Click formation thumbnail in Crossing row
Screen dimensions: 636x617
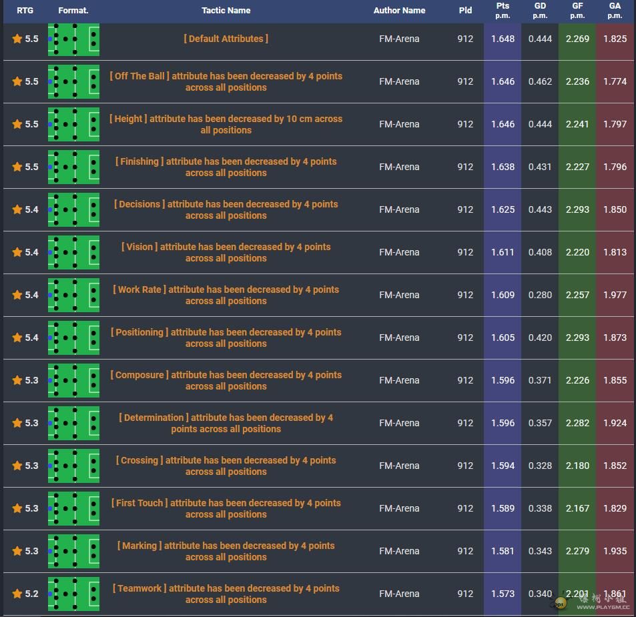coord(73,466)
